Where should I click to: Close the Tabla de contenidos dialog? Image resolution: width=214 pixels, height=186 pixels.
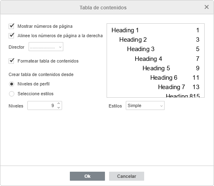[207, 7]
